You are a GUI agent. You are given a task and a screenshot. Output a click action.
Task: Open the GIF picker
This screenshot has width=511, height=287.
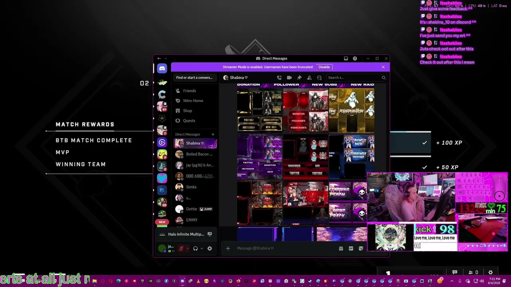(x=351, y=248)
